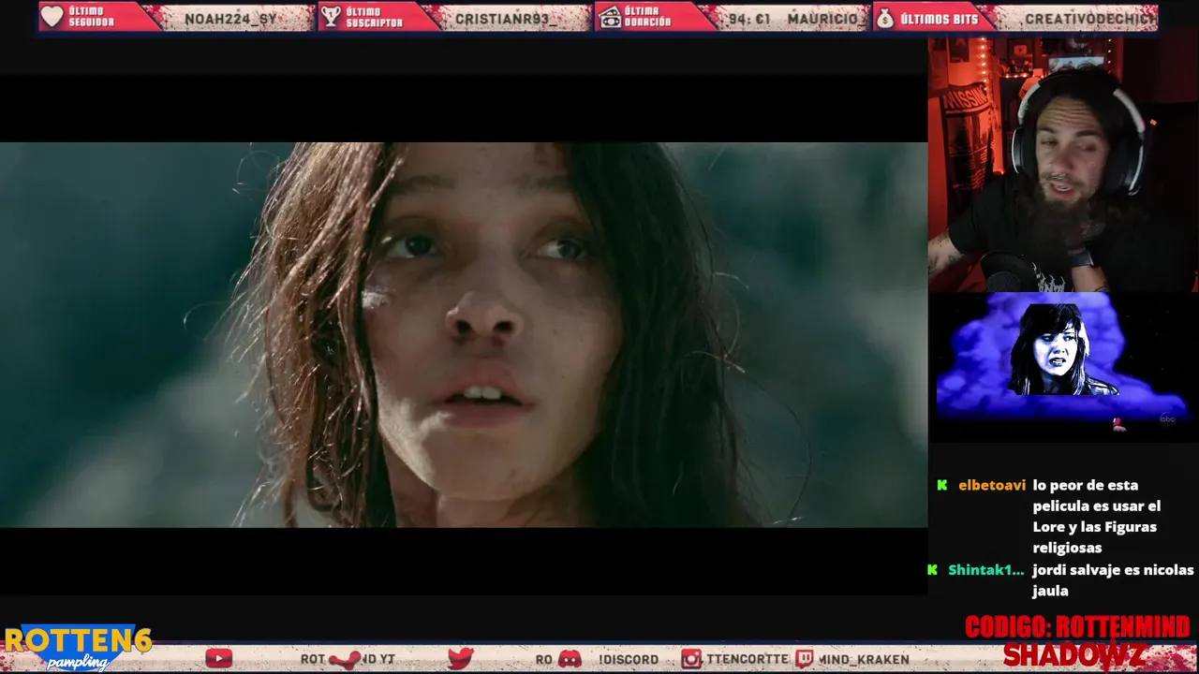Image resolution: width=1199 pixels, height=674 pixels.
Task: Click the green K badge beside elbetoavi
Action: coord(941,485)
